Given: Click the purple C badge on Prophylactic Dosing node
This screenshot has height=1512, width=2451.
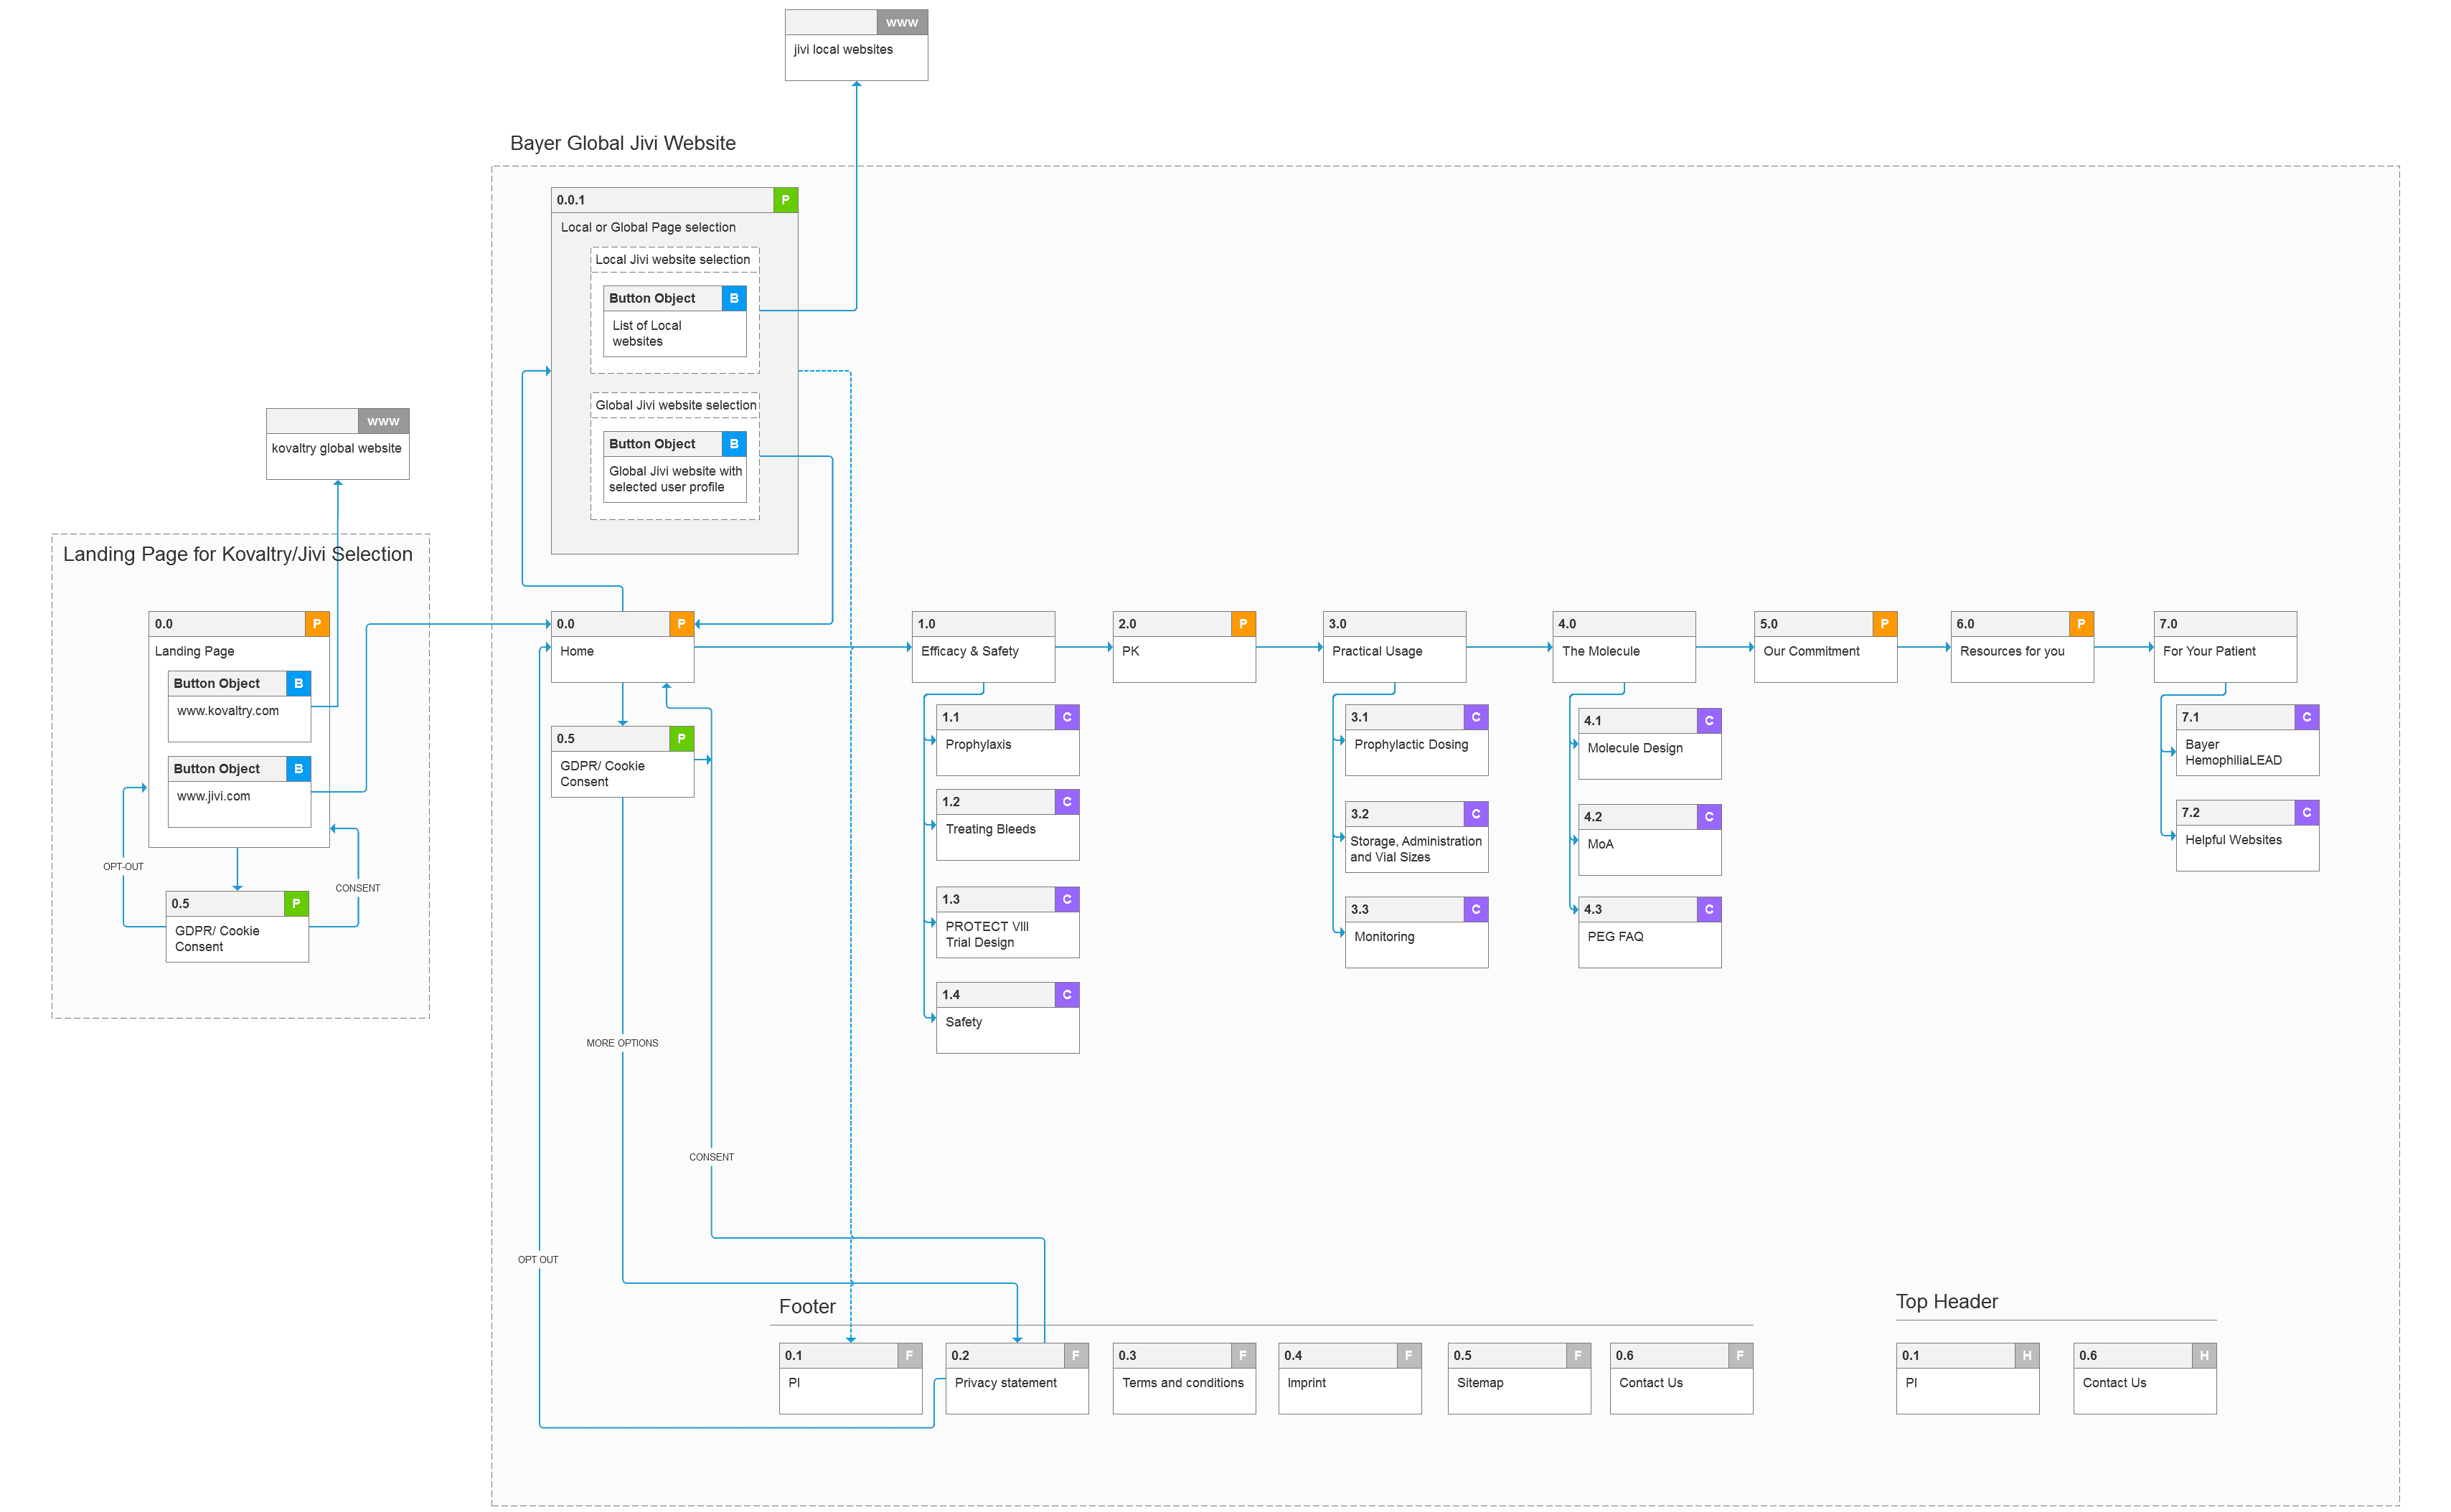Looking at the screenshot, I should [x=1476, y=717].
